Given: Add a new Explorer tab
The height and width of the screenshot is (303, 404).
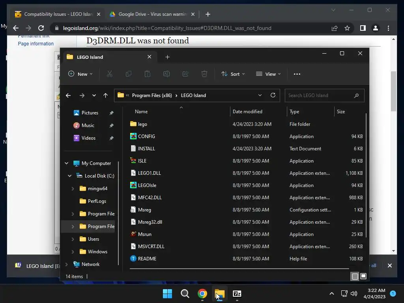Looking at the screenshot, I should [x=167, y=57].
